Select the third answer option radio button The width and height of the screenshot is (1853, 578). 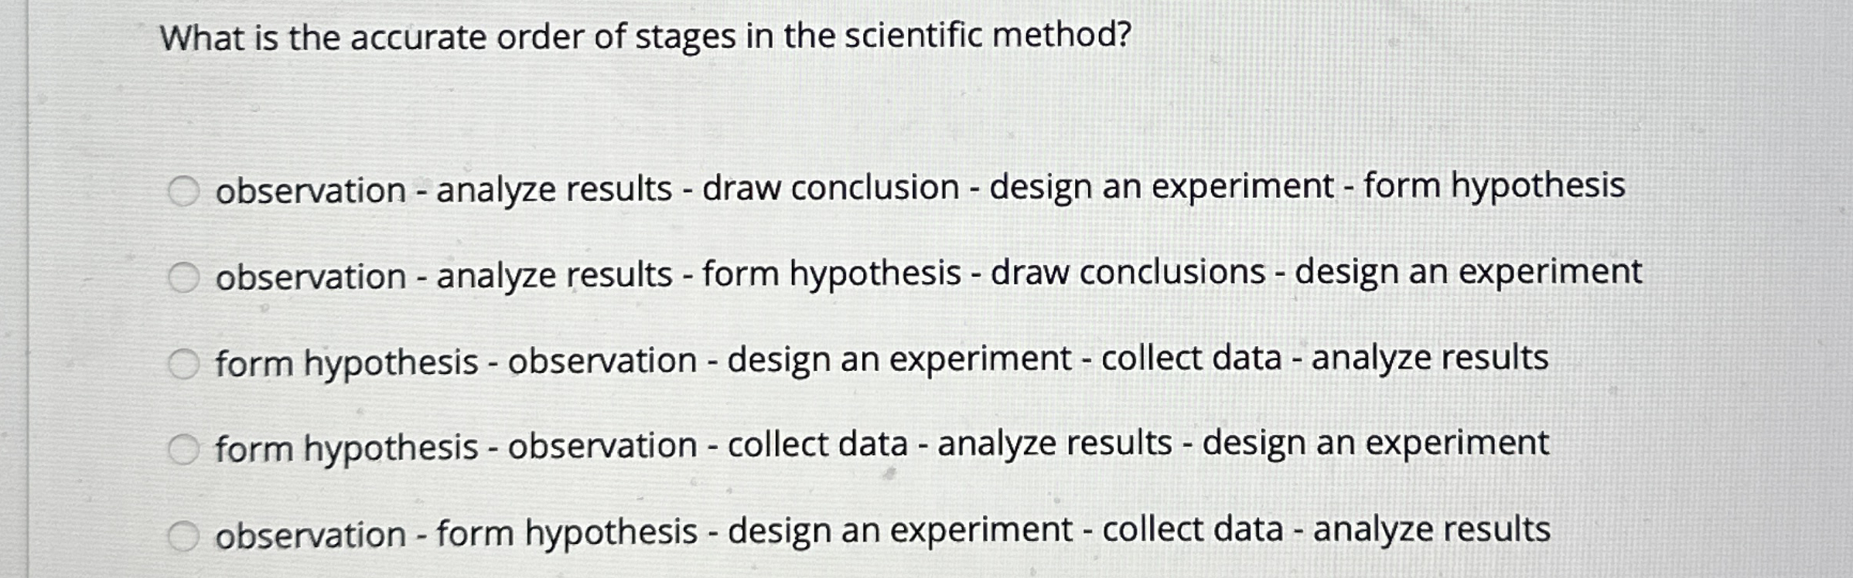tap(184, 363)
